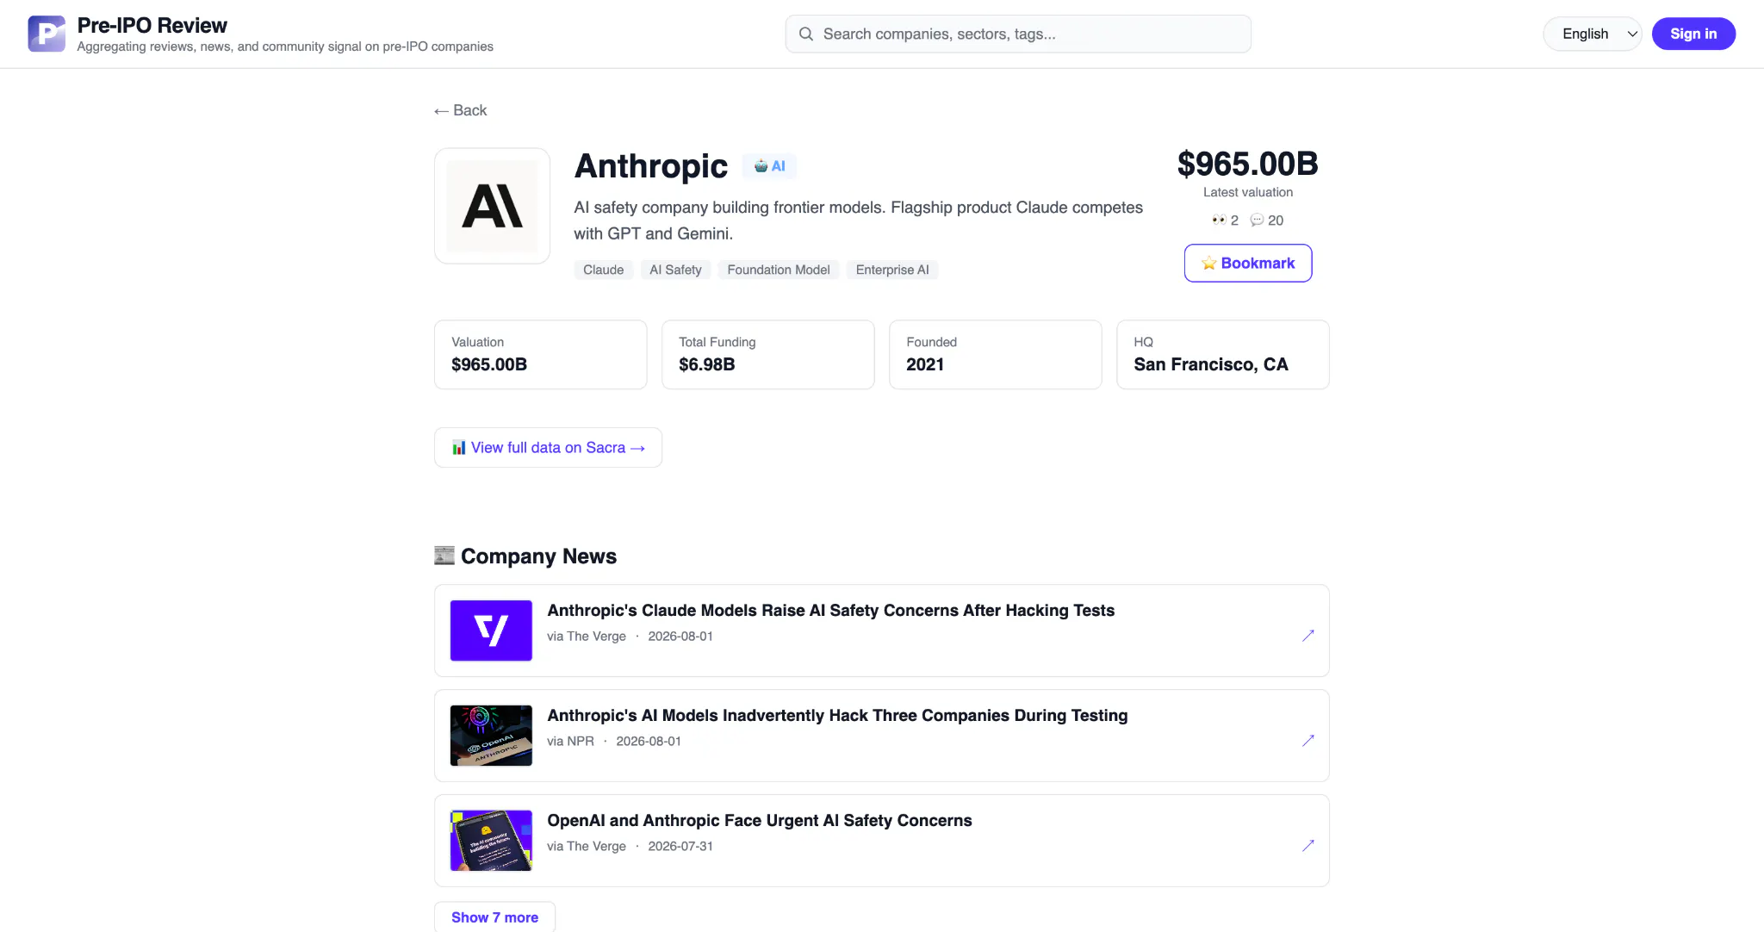Click the comments count icon showing 20
The image size is (1764, 932).
click(x=1257, y=221)
